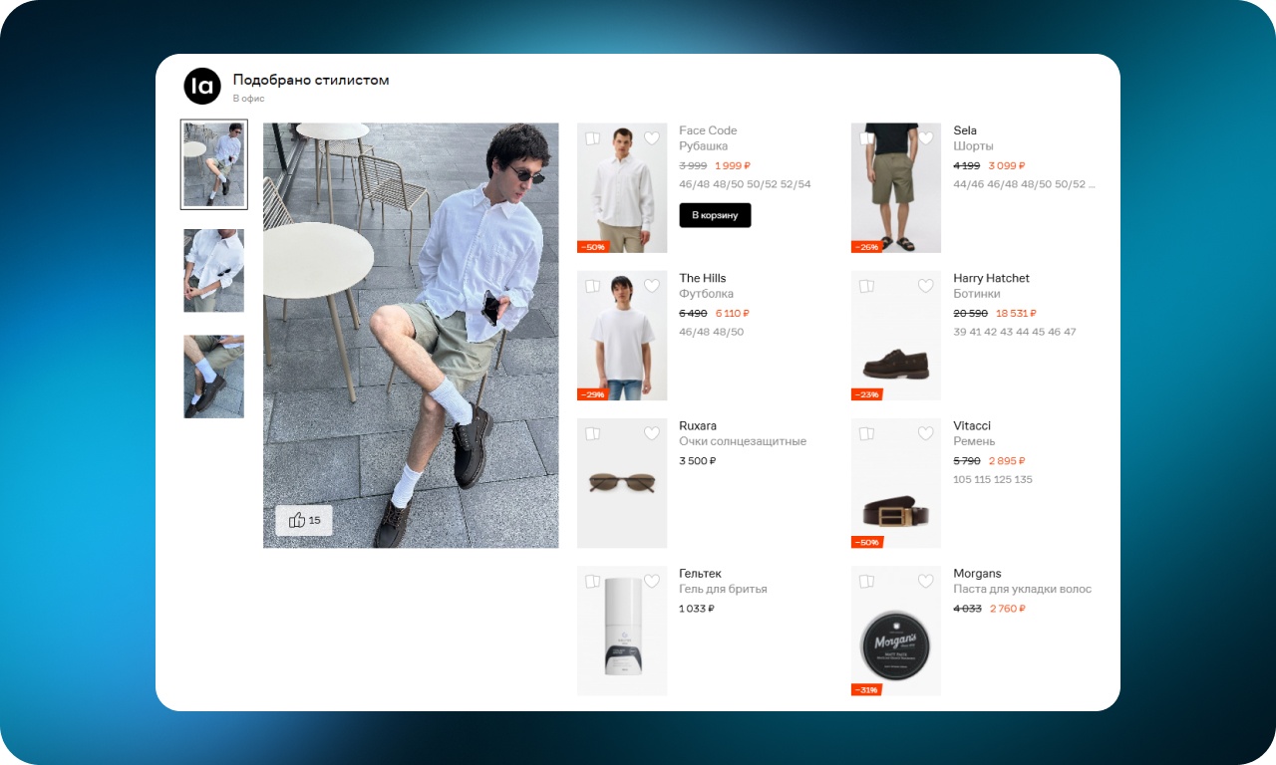Open overlapping cards icon on Vitacci belt

point(866,433)
